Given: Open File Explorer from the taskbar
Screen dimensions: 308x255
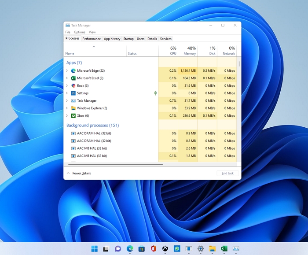Looking at the screenshot, I should 213,249.
